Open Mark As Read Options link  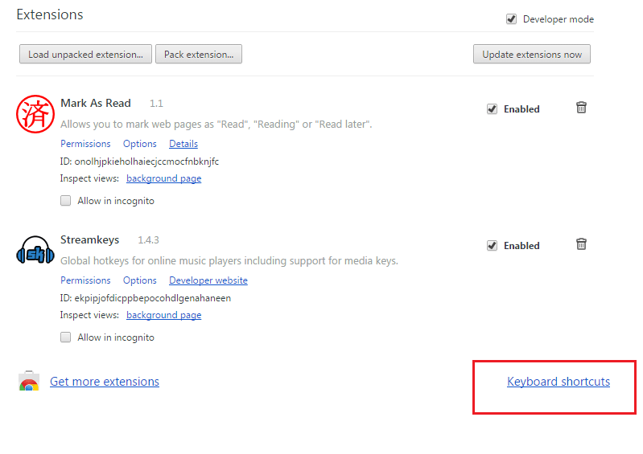(140, 144)
